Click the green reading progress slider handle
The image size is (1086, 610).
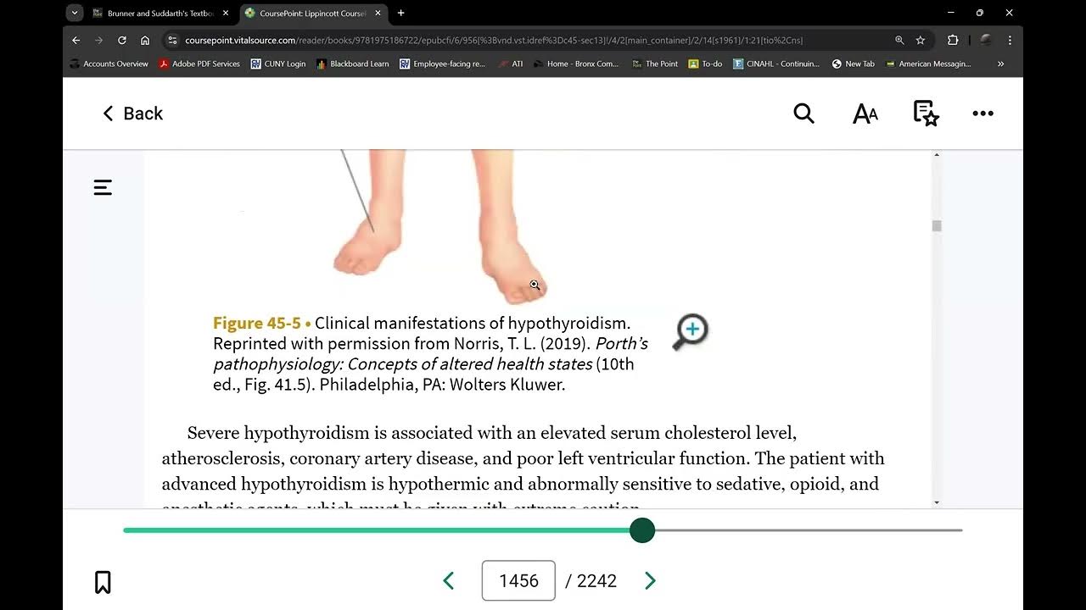click(x=642, y=530)
